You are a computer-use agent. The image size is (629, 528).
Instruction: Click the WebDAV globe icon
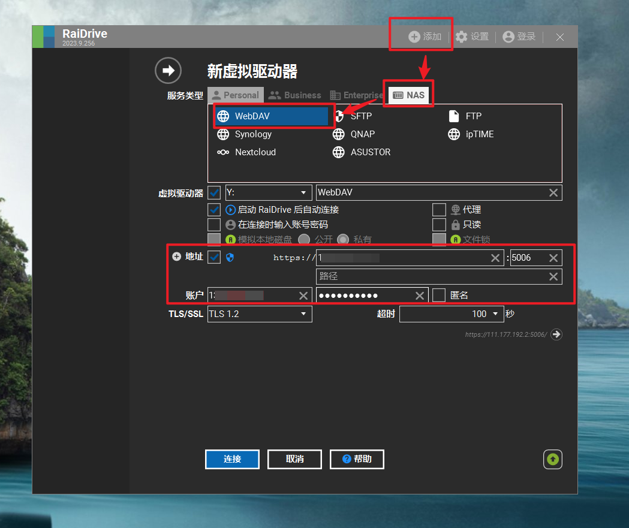[x=223, y=116]
